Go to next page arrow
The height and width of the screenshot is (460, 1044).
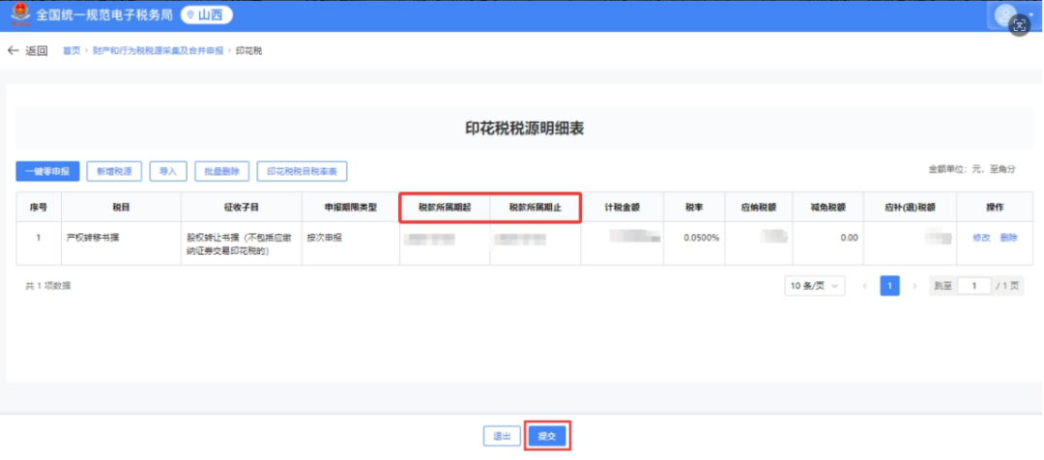914,286
